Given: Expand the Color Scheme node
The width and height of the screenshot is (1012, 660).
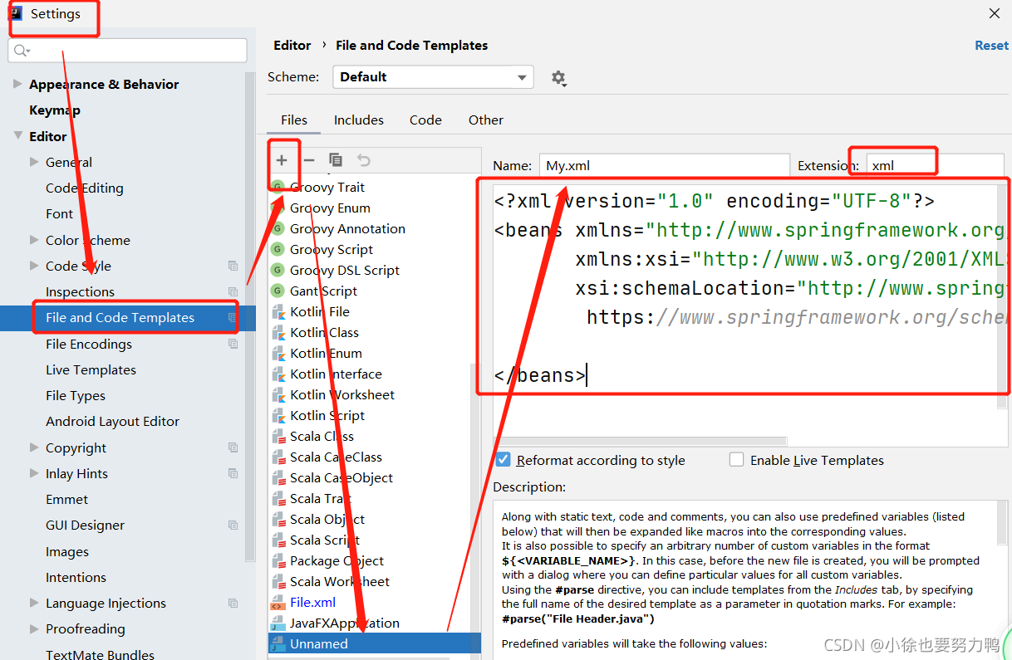Looking at the screenshot, I should point(34,240).
